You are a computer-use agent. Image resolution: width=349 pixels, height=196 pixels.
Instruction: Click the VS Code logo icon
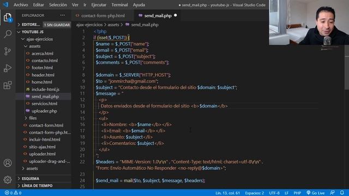coord(5,5)
